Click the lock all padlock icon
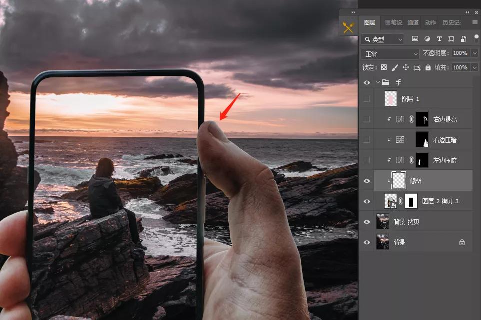This screenshot has width=481, height=320. pyautogui.click(x=428, y=67)
